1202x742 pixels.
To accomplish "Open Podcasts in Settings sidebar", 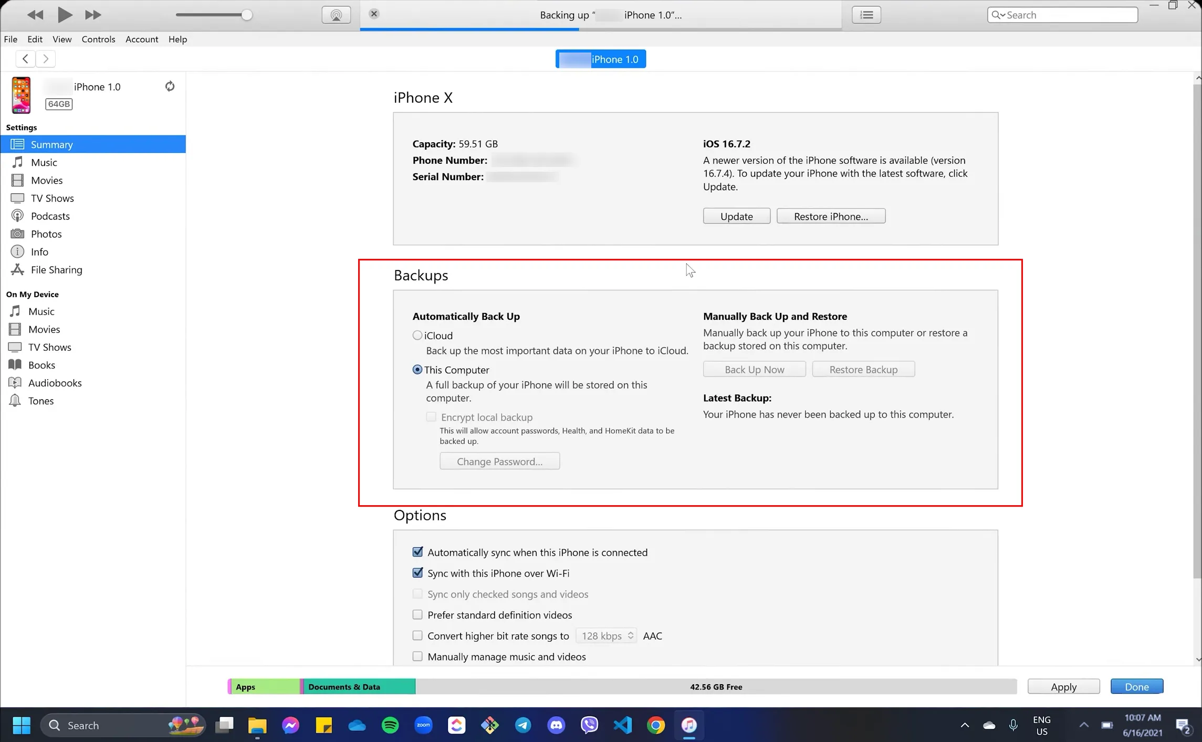I will [x=50, y=216].
